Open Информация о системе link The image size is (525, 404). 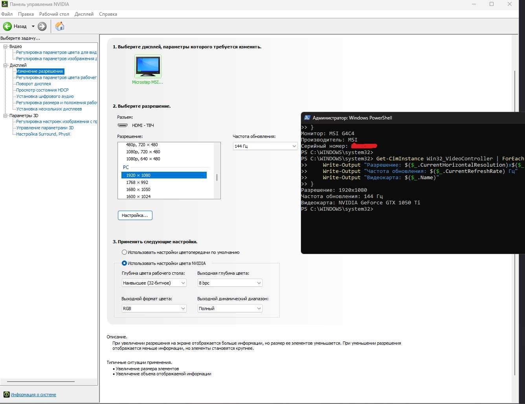33,395
